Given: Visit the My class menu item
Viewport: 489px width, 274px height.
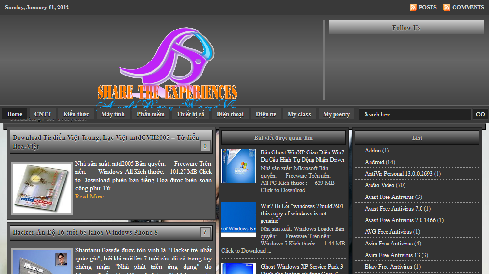Looking at the screenshot, I should 300,114.
